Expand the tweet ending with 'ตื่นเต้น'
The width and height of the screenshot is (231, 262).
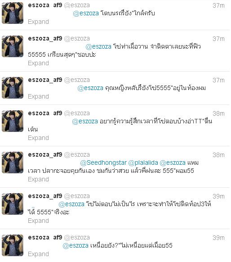point(38,138)
